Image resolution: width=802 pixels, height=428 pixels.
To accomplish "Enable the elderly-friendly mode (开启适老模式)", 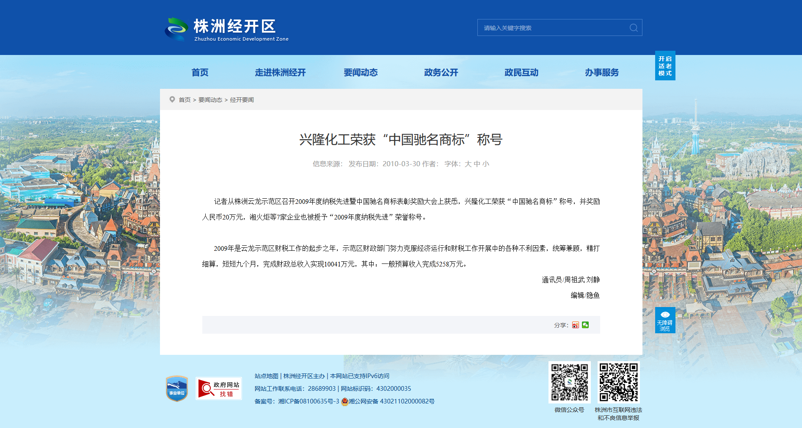I will (x=665, y=66).
